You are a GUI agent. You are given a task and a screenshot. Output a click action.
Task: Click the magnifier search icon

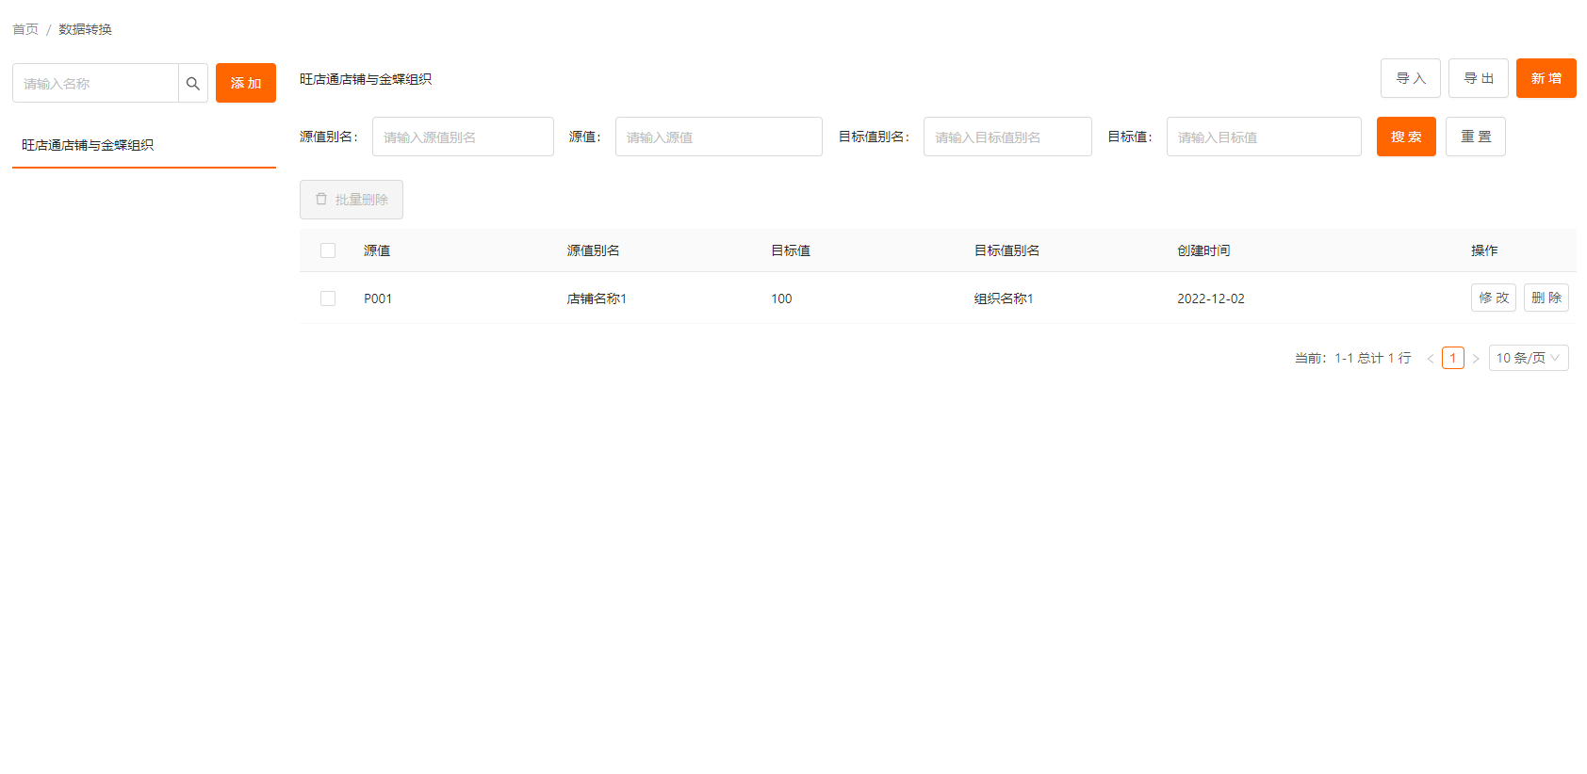point(193,84)
